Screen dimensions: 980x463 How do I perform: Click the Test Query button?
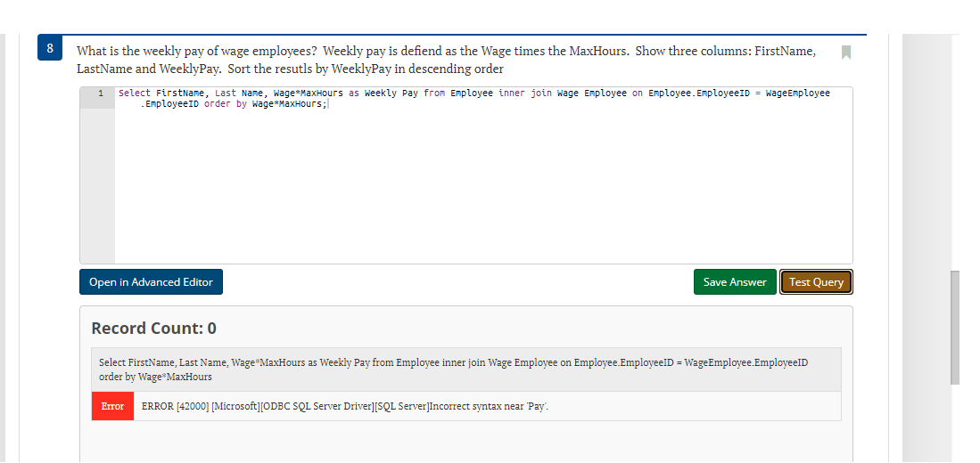pos(816,282)
